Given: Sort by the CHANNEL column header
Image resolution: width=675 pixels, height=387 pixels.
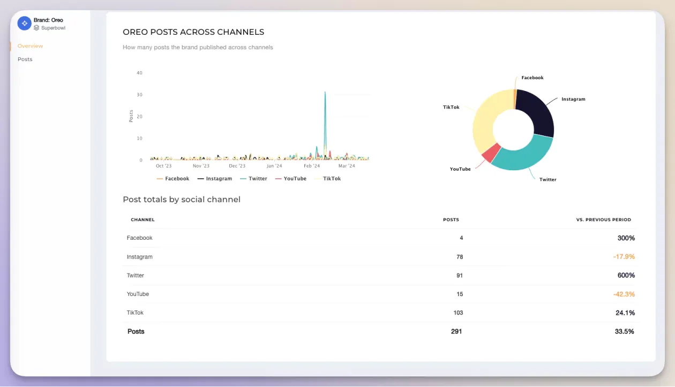Looking at the screenshot, I should [x=142, y=219].
